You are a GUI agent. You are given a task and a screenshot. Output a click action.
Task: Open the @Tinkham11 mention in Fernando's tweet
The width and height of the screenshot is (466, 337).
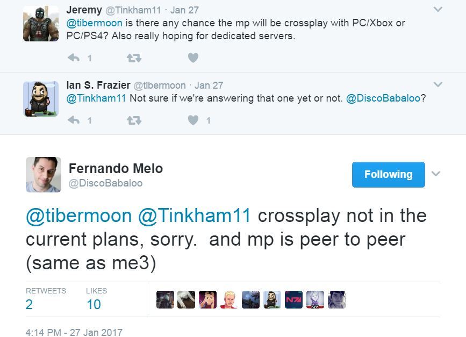pos(195,216)
